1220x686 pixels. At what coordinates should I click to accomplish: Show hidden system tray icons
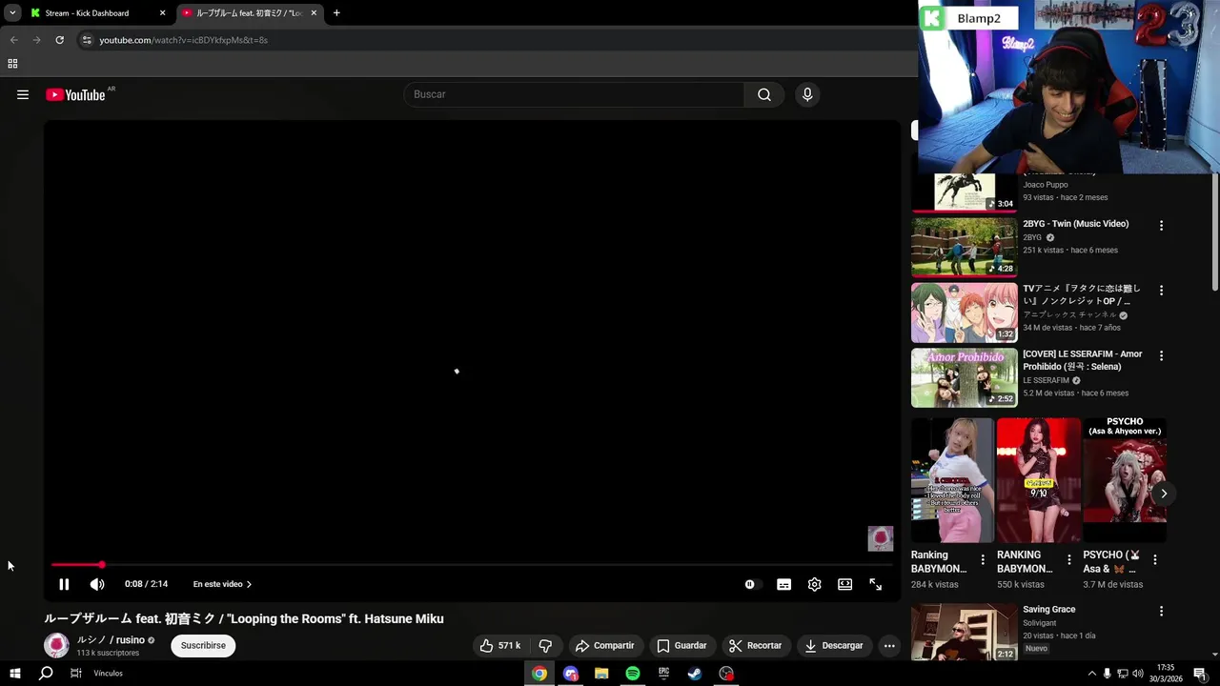click(x=1091, y=674)
